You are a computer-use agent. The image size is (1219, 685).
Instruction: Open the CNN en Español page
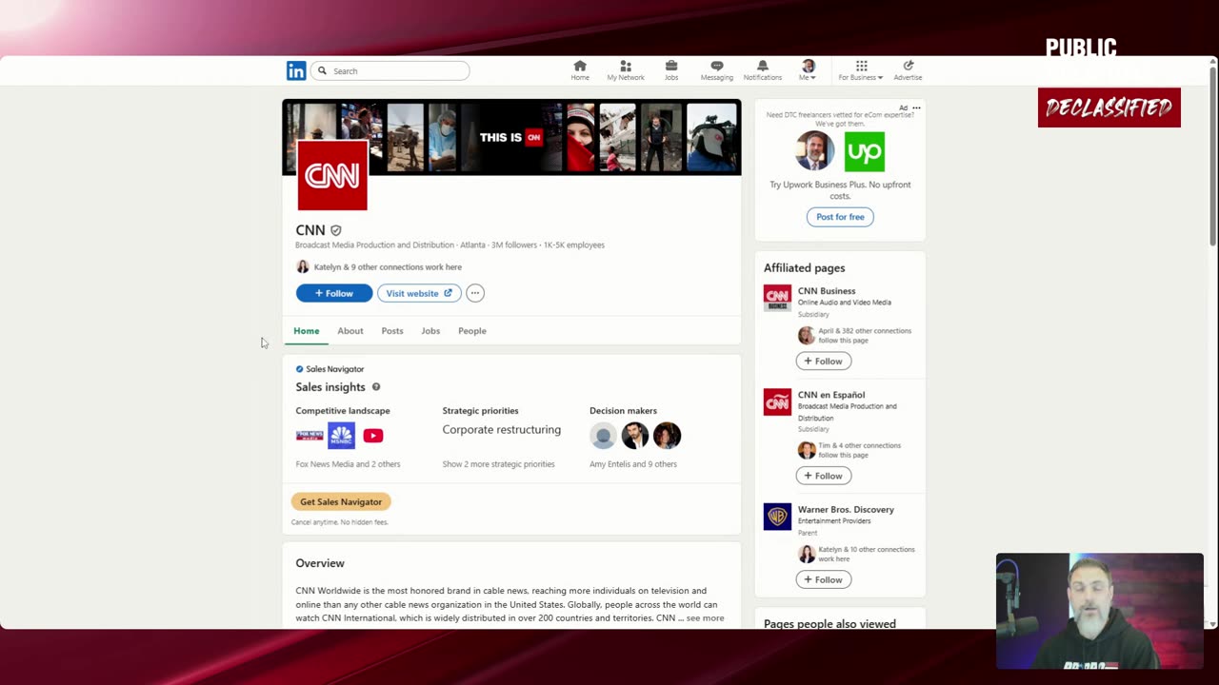point(831,395)
